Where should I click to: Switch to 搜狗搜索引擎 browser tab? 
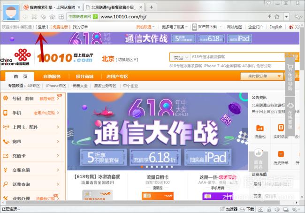[53, 8]
